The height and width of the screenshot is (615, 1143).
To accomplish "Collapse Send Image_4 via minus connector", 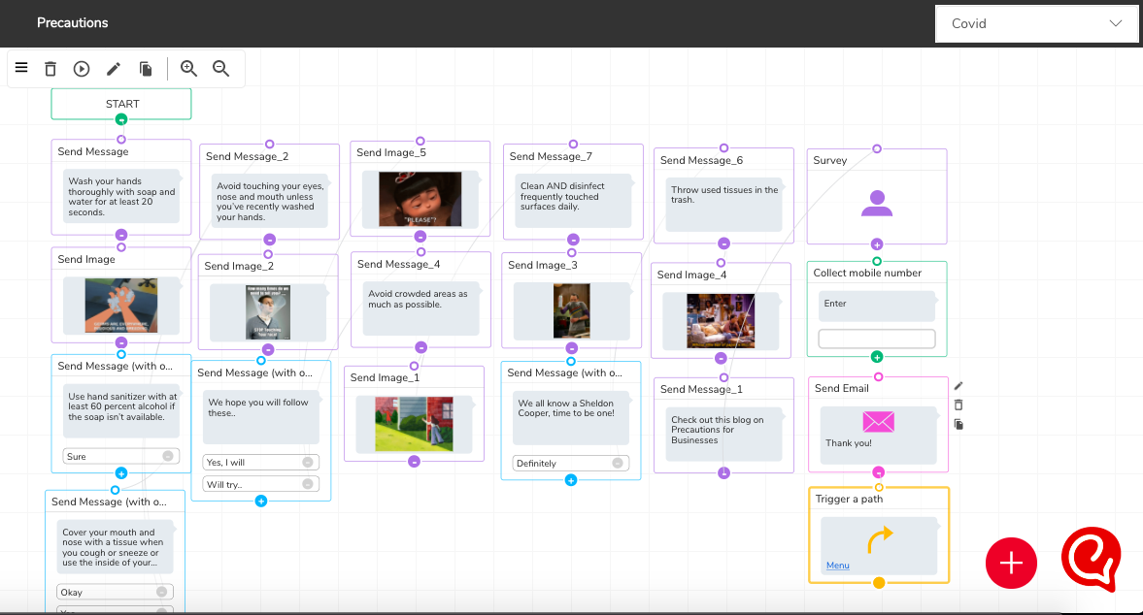I will pos(721,358).
